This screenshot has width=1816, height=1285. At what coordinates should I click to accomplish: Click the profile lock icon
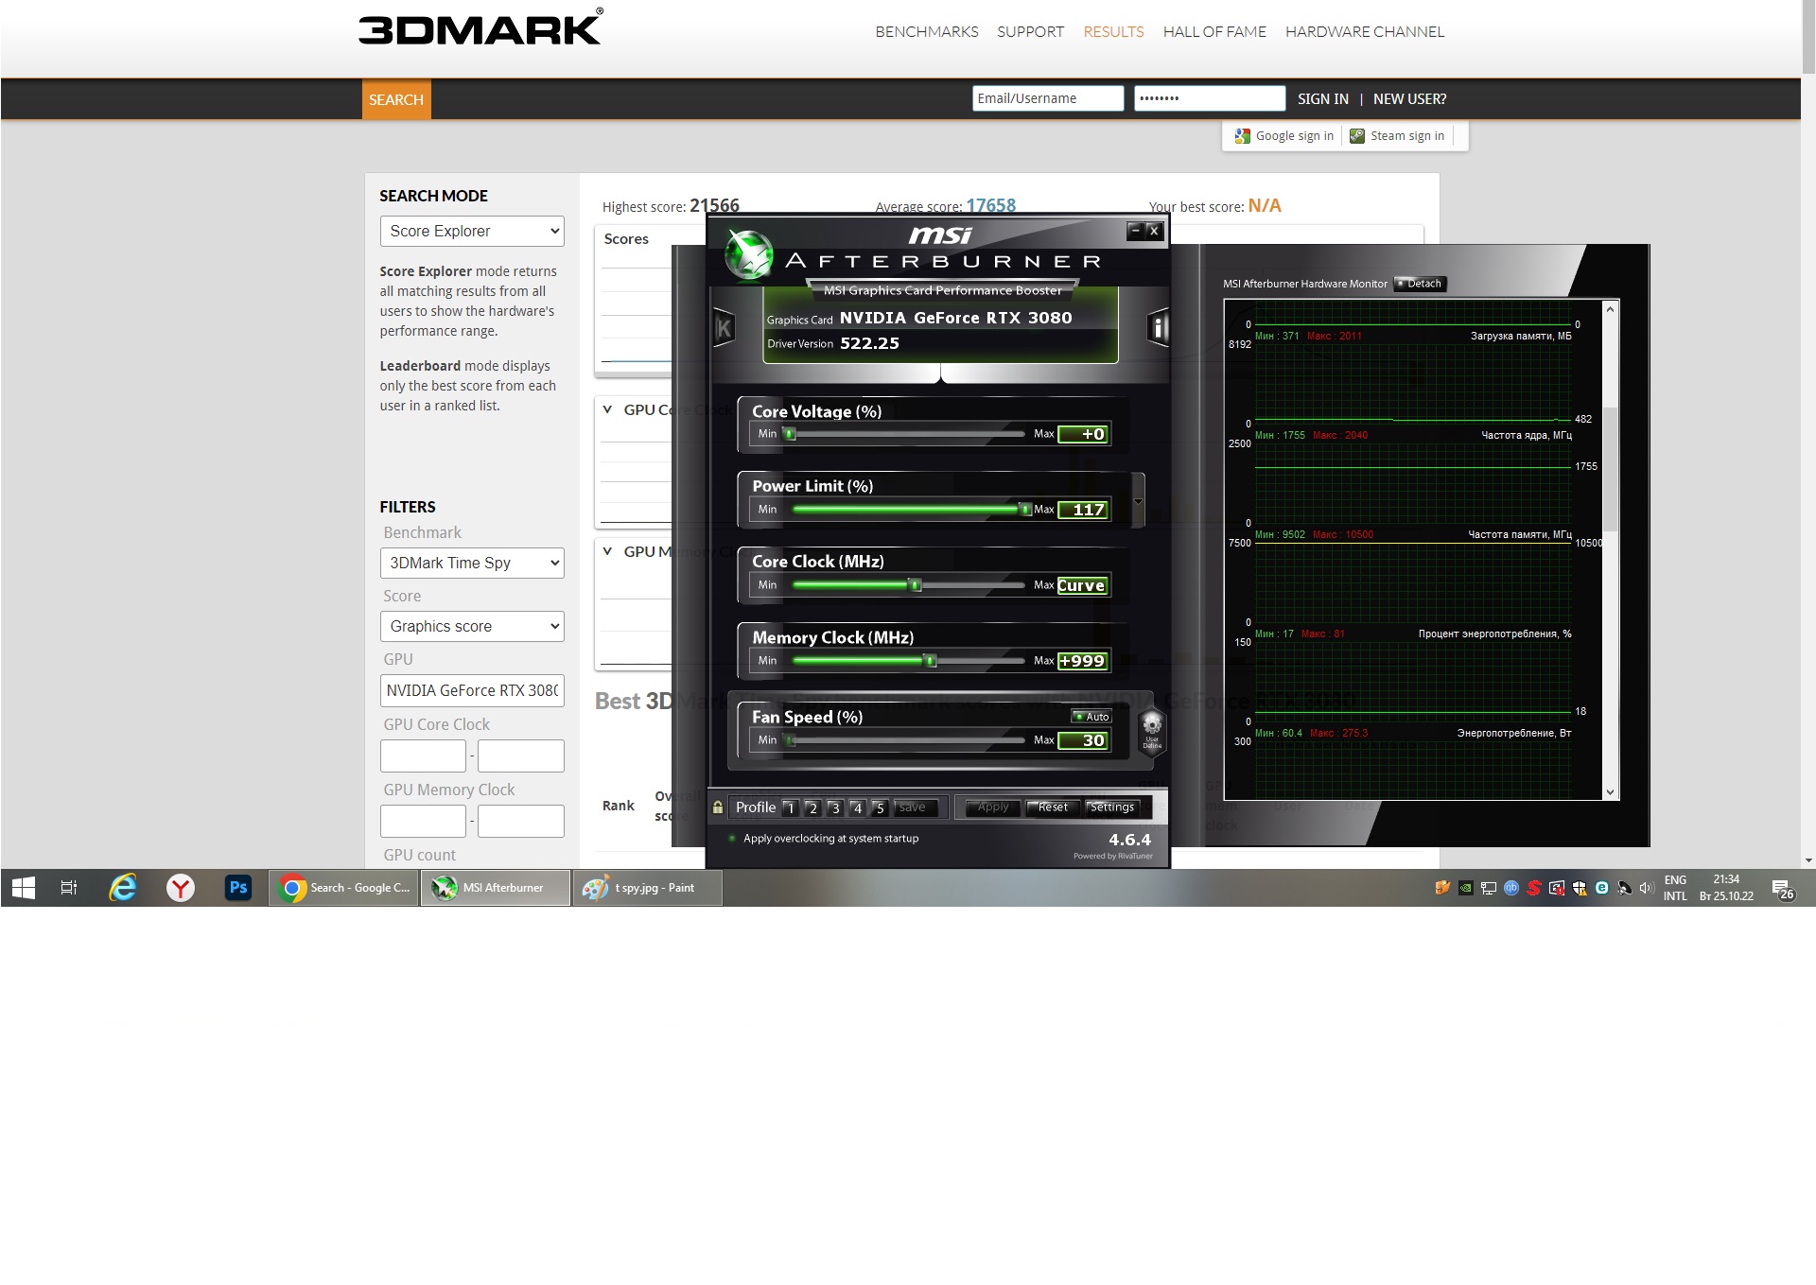click(x=718, y=807)
